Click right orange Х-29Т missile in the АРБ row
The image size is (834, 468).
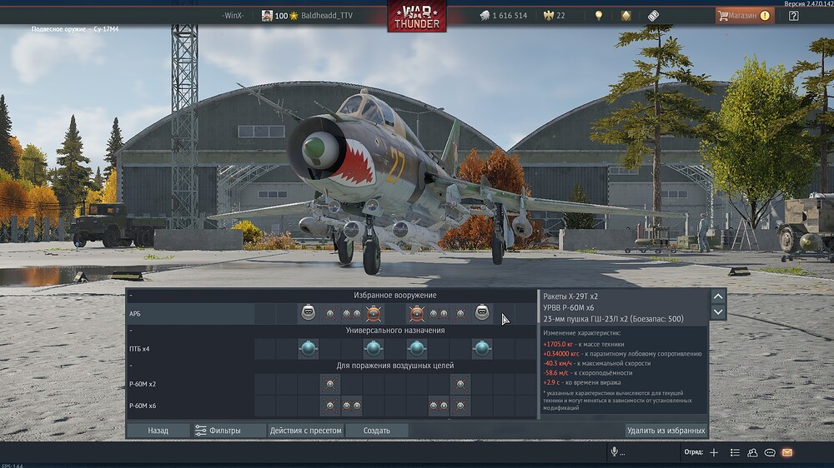tap(417, 313)
